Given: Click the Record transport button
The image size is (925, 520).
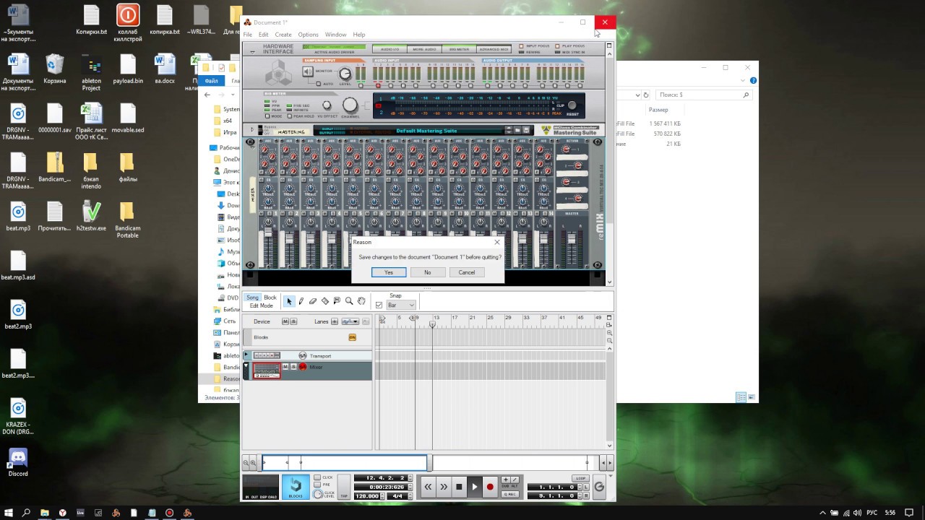Looking at the screenshot, I should click(490, 487).
